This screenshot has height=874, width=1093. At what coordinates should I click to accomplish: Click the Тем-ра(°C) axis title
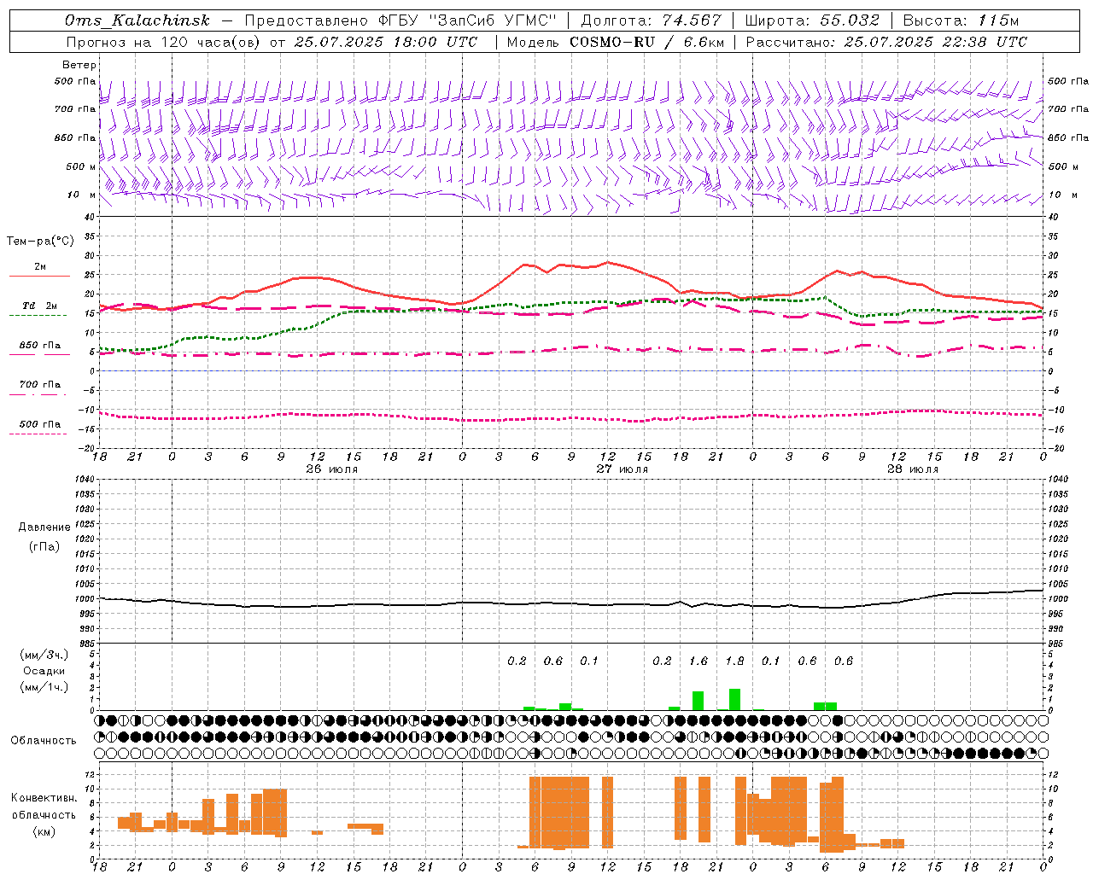(40, 242)
